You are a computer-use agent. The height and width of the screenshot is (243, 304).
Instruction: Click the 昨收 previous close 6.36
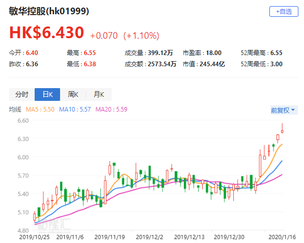[x=32, y=64]
